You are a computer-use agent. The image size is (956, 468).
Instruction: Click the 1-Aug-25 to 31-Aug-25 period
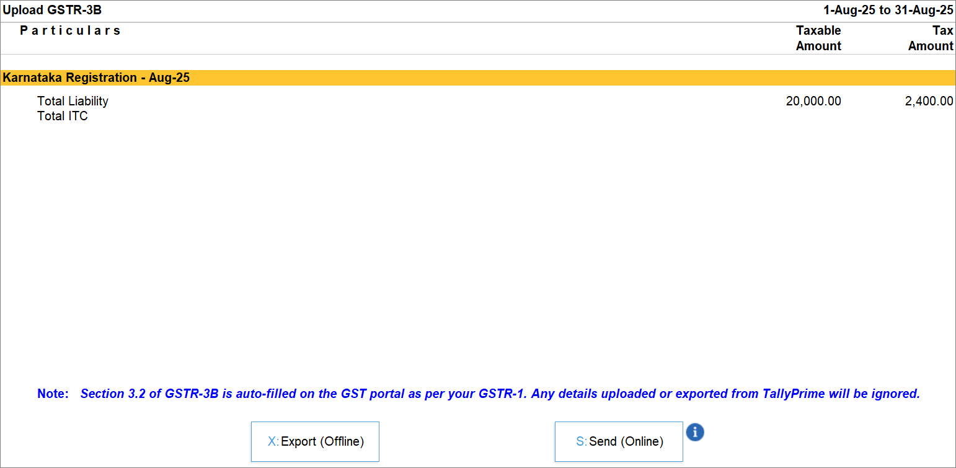888,10
